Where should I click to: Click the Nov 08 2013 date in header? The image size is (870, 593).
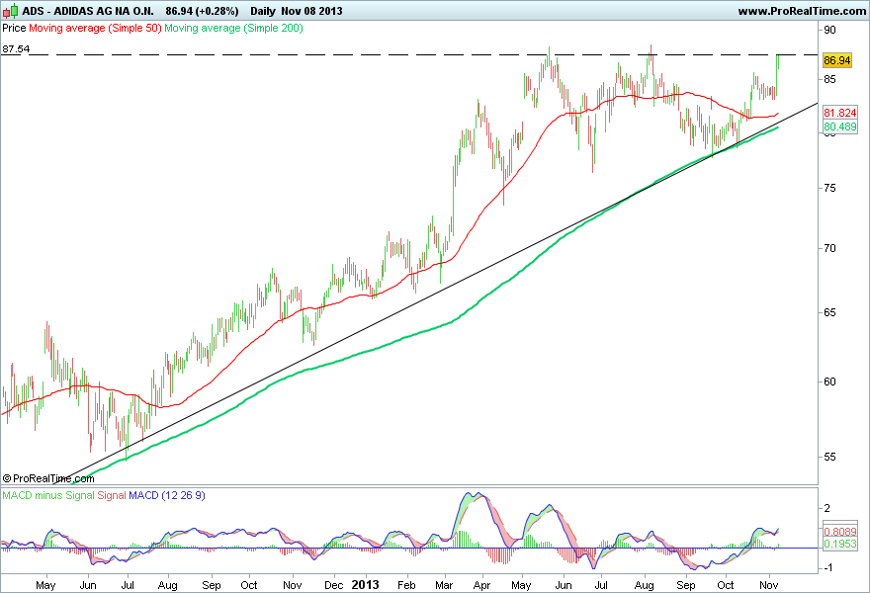click(311, 11)
